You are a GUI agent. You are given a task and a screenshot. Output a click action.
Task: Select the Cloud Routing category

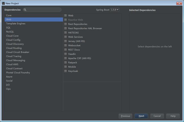(x=34, y=48)
